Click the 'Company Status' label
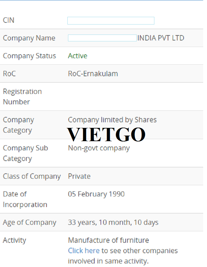This screenshot has width=207, height=267. coord(30,56)
